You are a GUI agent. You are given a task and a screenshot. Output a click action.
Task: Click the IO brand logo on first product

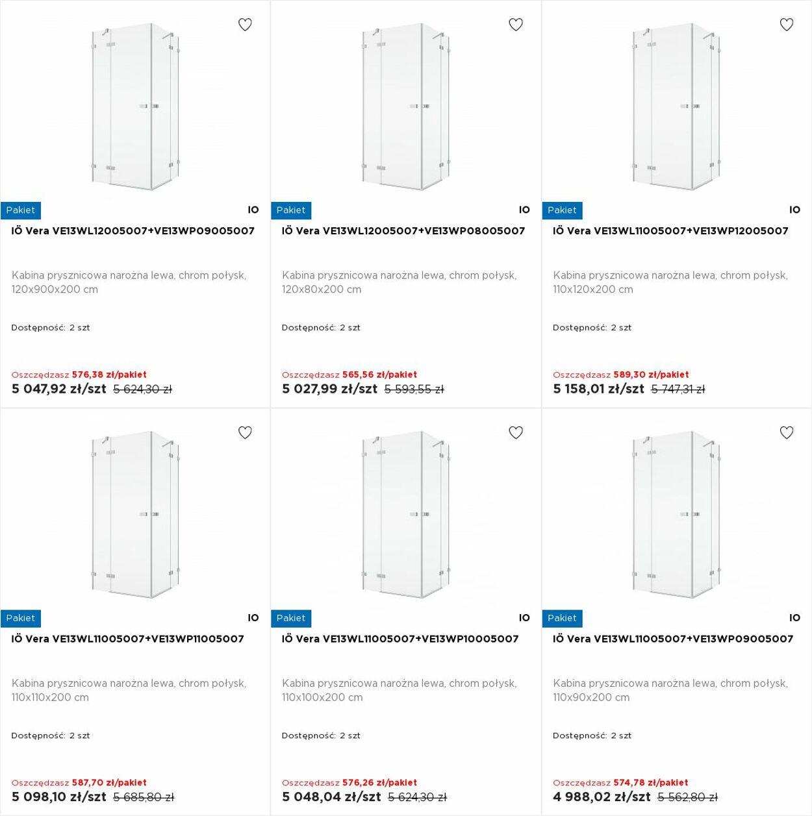click(x=253, y=210)
